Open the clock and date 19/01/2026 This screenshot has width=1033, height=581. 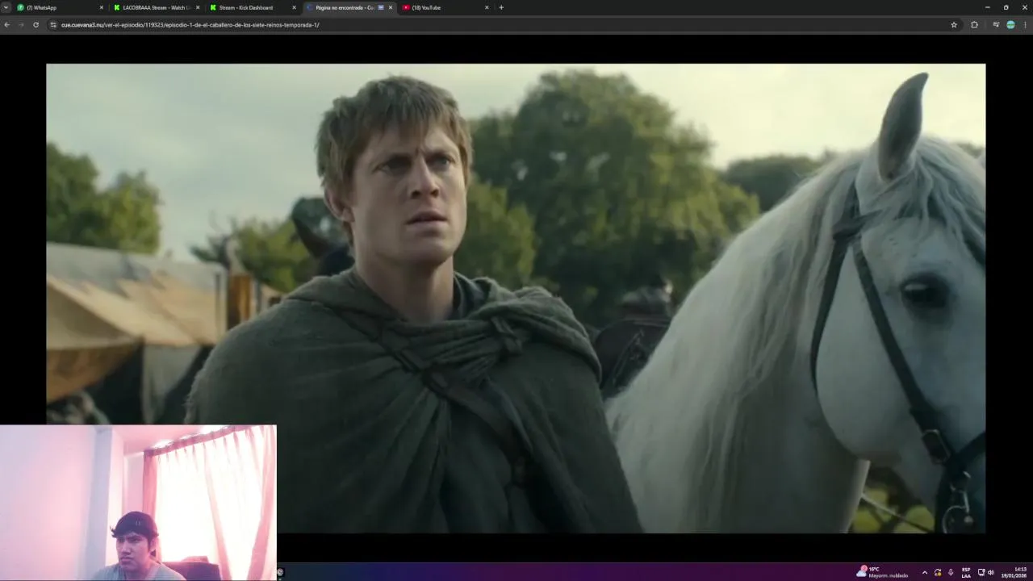[x=1014, y=572]
